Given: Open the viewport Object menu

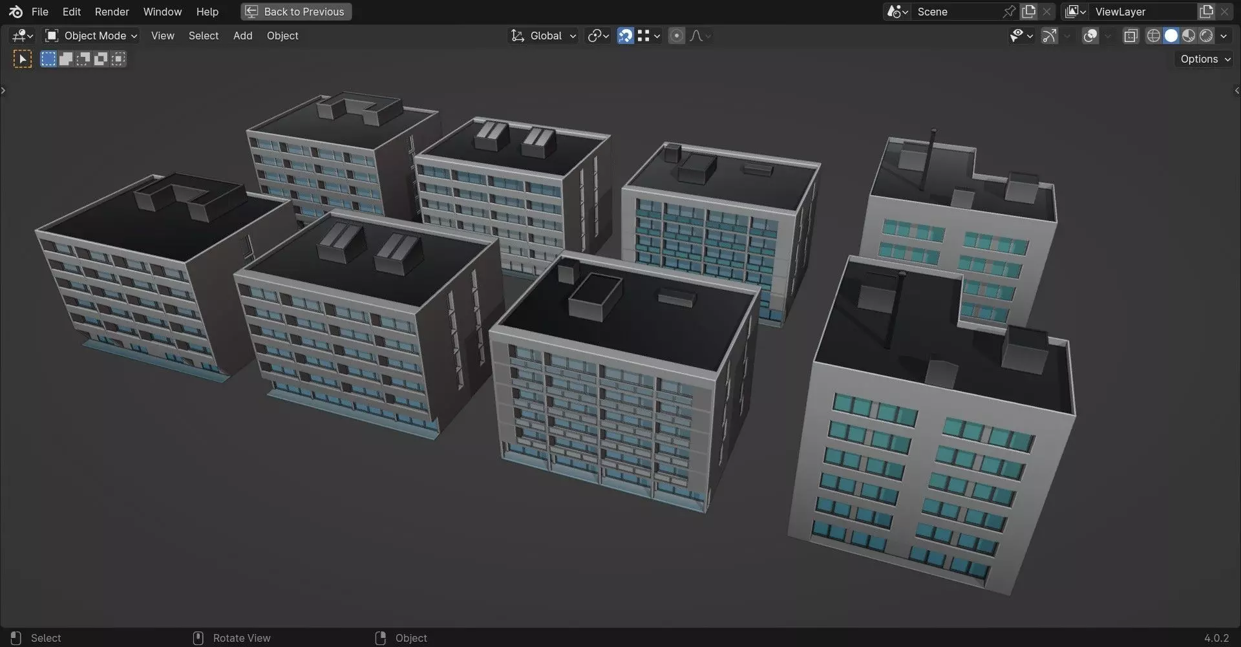Looking at the screenshot, I should (282, 36).
